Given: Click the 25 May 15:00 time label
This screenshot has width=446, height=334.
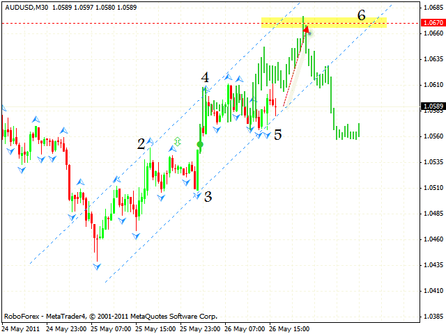Looking at the screenshot, I should [155, 329].
